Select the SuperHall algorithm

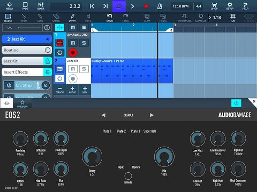point(149,131)
